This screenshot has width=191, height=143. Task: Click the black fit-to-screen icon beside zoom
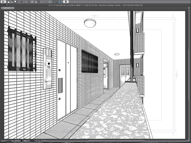point(21,141)
